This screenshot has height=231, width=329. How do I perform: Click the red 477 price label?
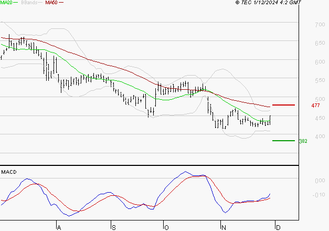[x=315, y=106]
